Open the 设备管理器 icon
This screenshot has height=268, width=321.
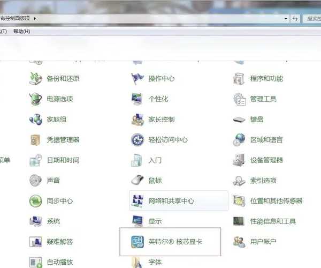239,160
